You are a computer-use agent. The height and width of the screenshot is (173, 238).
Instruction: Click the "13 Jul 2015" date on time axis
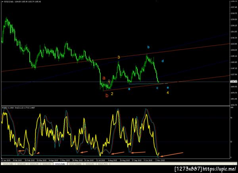(100, 160)
